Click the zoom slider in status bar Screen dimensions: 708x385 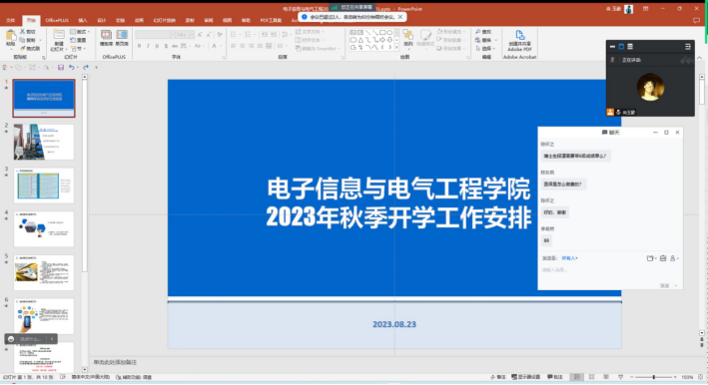[653, 377]
